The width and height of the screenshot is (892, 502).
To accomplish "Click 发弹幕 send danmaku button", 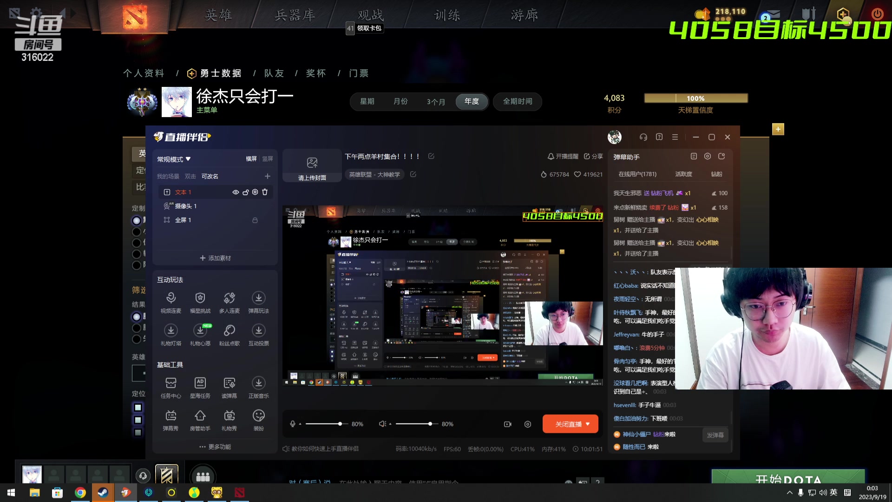I will pyautogui.click(x=715, y=435).
